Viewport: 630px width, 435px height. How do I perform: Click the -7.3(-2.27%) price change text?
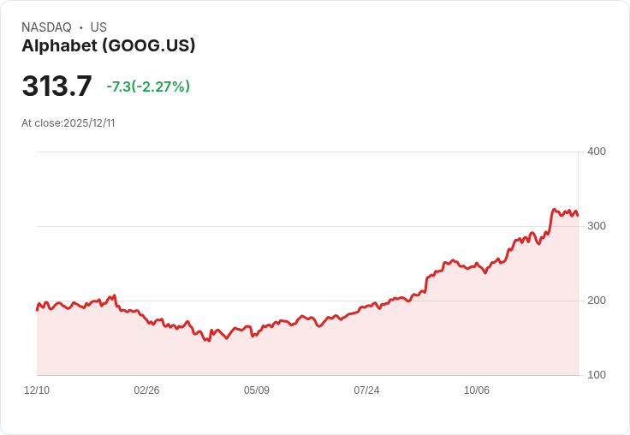(148, 86)
